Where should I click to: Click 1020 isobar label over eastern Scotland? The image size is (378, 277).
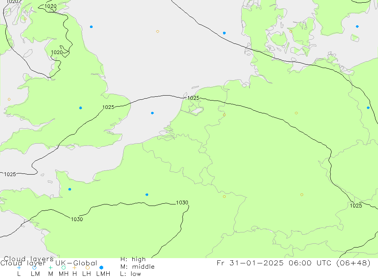tap(51, 6)
